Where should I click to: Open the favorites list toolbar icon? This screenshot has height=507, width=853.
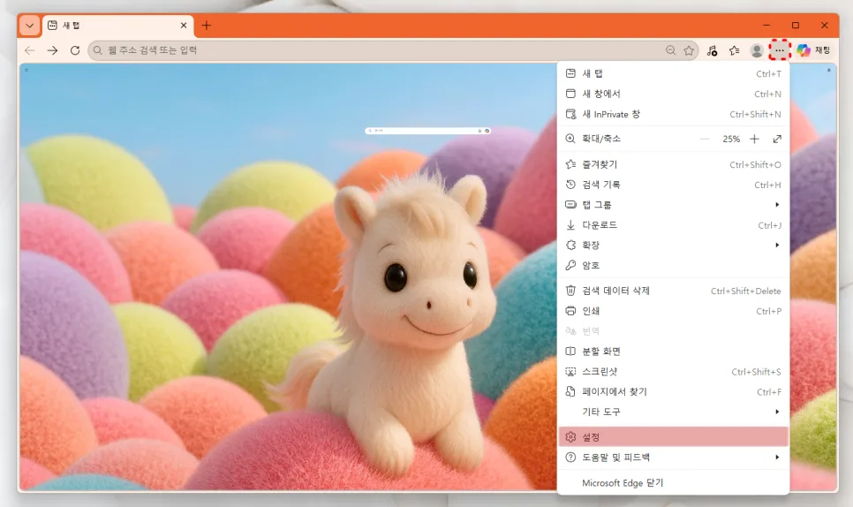(x=735, y=50)
